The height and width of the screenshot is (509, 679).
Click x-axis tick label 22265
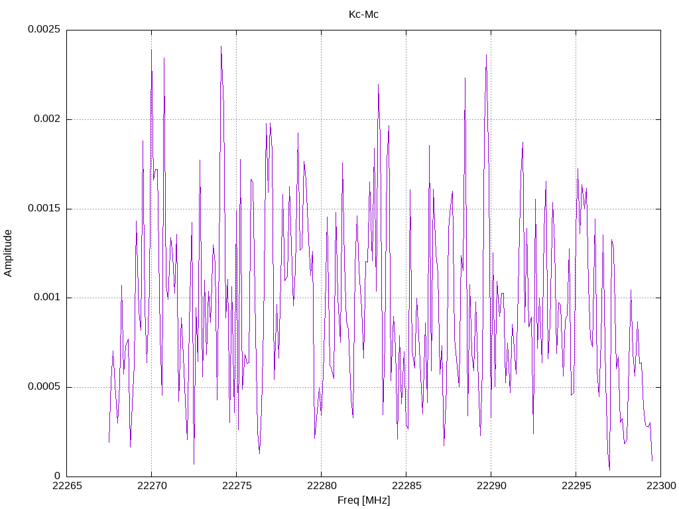pyautogui.click(x=67, y=486)
